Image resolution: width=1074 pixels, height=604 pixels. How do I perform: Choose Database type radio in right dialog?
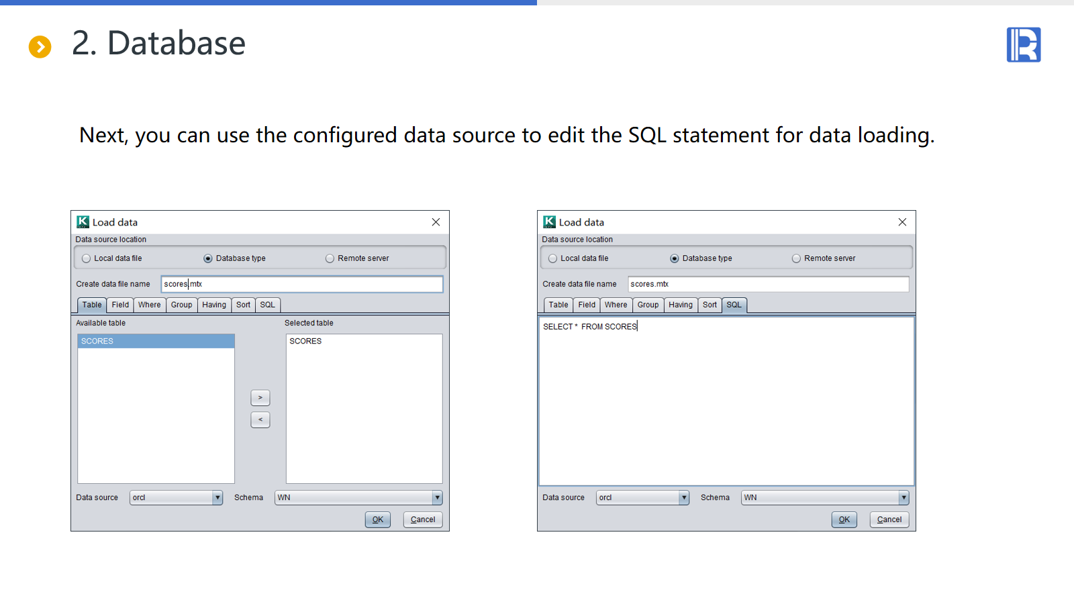(x=675, y=258)
